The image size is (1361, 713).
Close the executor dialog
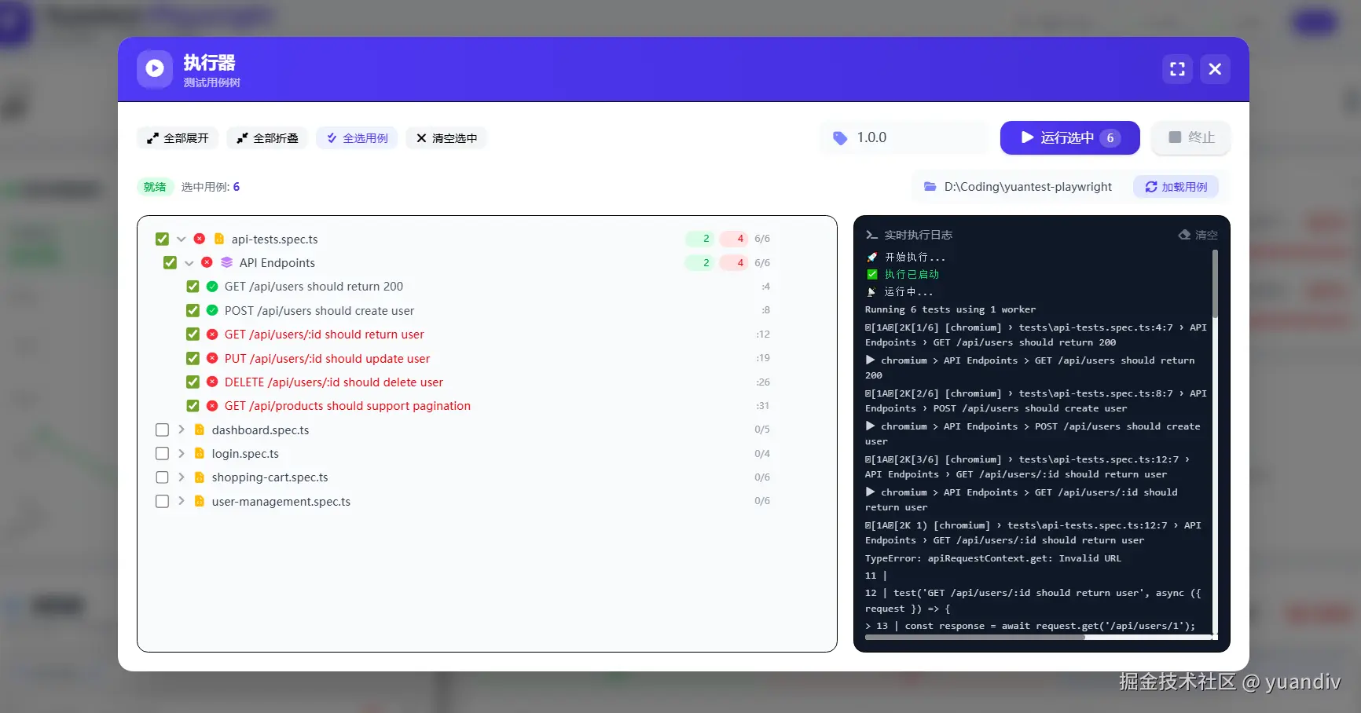pos(1215,69)
